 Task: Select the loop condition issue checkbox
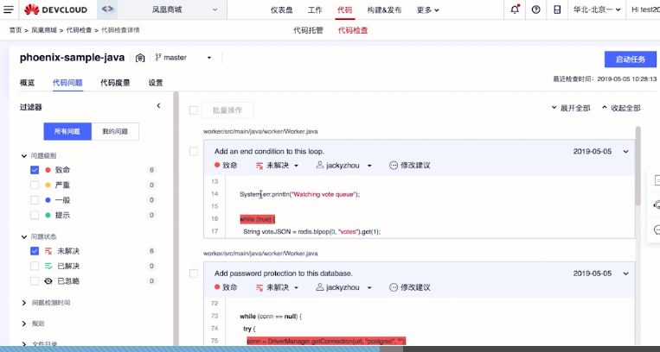coord(194,151)
